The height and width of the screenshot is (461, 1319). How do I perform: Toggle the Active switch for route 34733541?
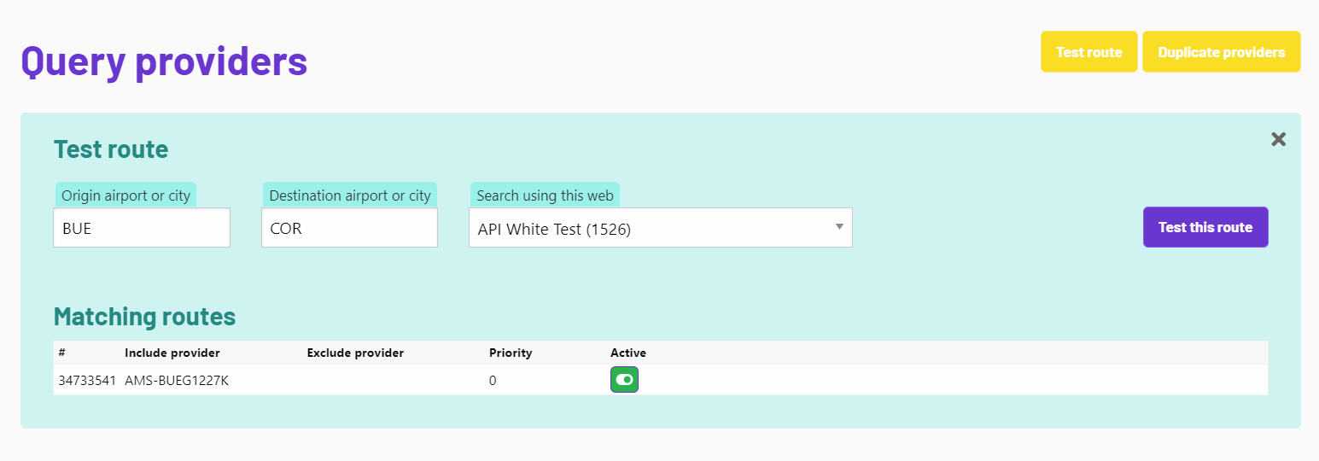(624, 380)
